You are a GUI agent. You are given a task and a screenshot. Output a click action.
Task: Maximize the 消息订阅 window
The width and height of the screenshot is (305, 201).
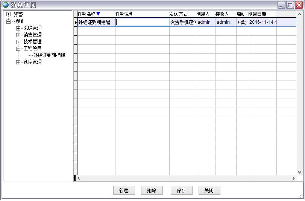coord(290,5)
